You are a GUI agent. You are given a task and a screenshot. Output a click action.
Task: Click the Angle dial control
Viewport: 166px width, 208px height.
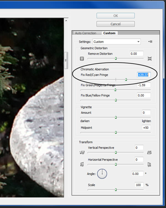102,174
